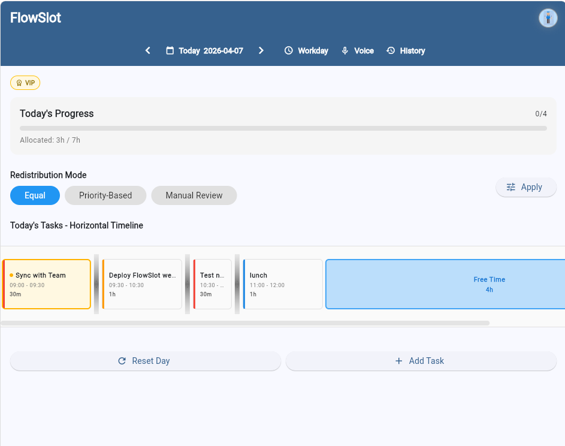
Task: Select the Sync with Team task card
Action: point(47,284)
